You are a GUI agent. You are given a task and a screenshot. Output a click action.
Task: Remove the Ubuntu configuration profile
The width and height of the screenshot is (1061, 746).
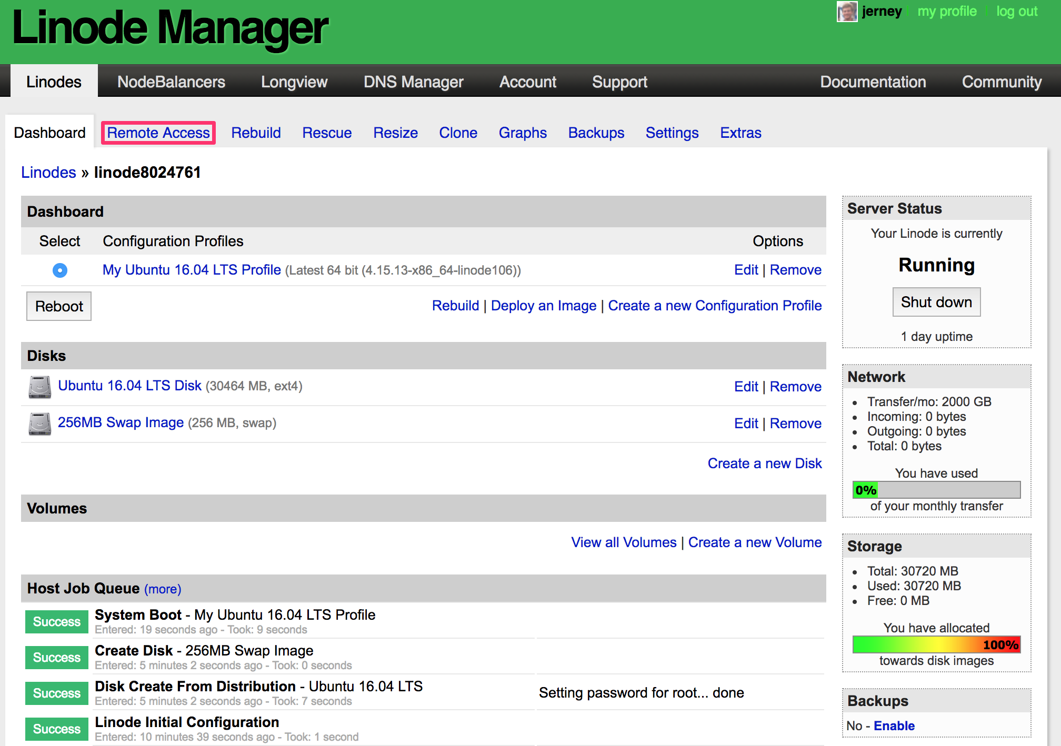[x=795, y=270]
